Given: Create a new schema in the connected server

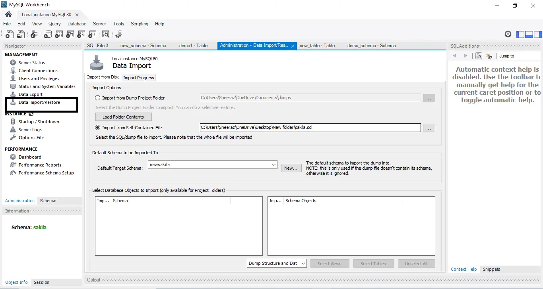Looking at the screenshot, I should [47, 34].
